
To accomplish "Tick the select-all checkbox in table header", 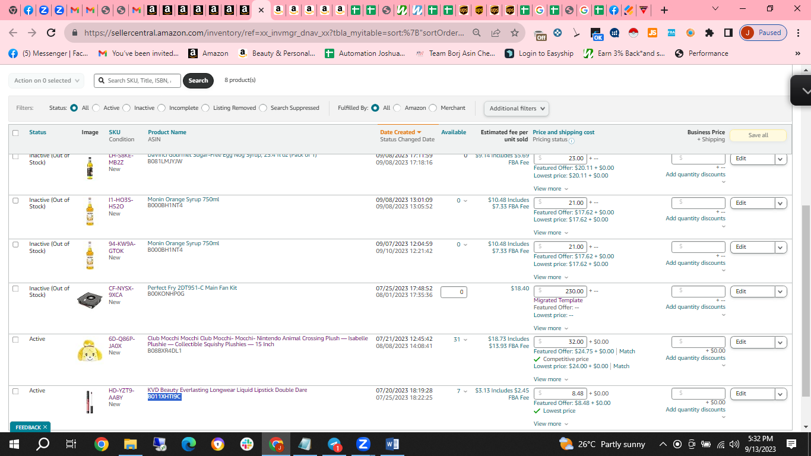I will click(15, 132).
